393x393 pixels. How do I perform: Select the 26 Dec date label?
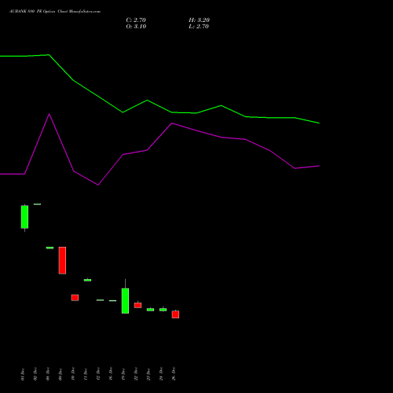(174, 374)
